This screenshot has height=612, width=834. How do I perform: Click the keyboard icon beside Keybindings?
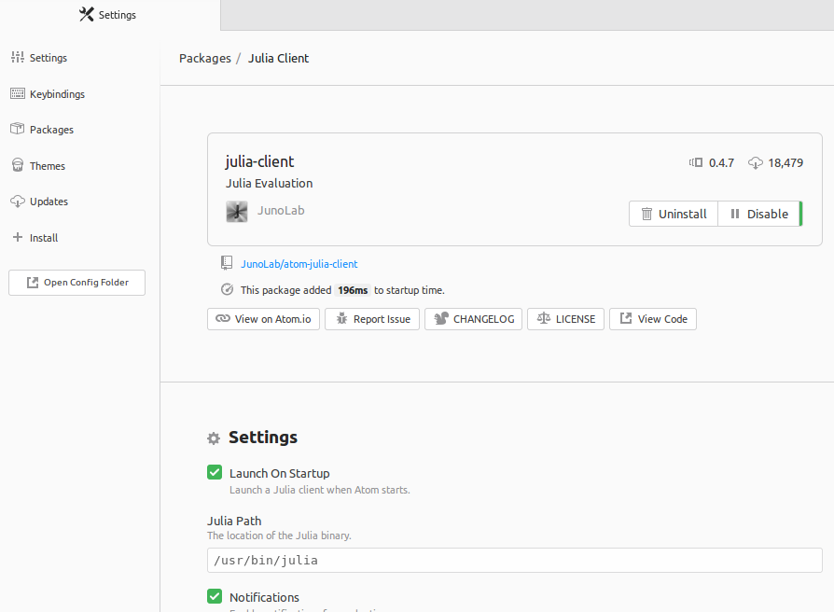[x=18, y=93]
